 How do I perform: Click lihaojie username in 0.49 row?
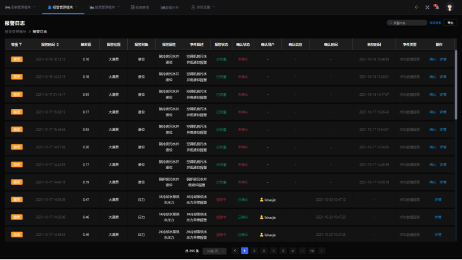[x=270, y=235]
